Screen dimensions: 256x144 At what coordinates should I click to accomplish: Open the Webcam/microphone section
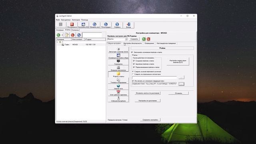tap(118, 99)
